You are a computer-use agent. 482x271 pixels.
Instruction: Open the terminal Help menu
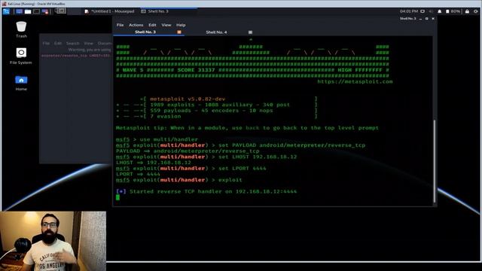[181, 25]
